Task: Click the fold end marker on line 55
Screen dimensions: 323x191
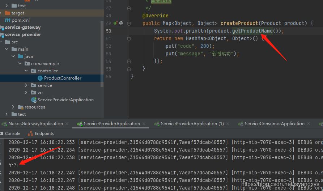Action: [129, 69]
